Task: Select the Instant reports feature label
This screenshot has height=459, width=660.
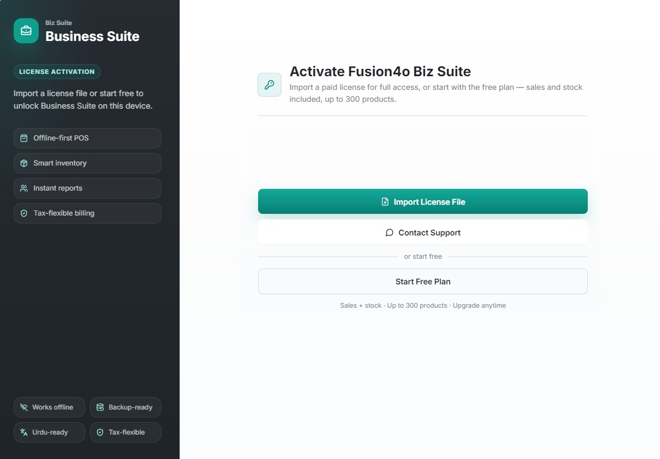Action: [57, 188]
